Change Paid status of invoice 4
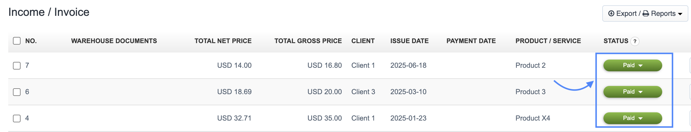The height and width of the screenshot is (132, 691). pos(633,118)
